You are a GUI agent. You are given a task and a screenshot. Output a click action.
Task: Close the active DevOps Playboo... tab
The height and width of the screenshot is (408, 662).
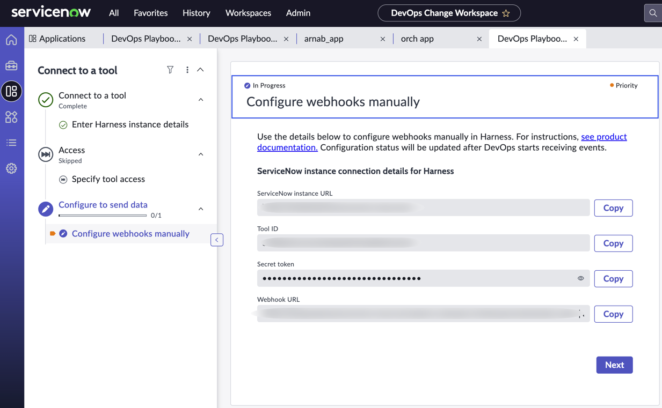click(x=576, y=39)
